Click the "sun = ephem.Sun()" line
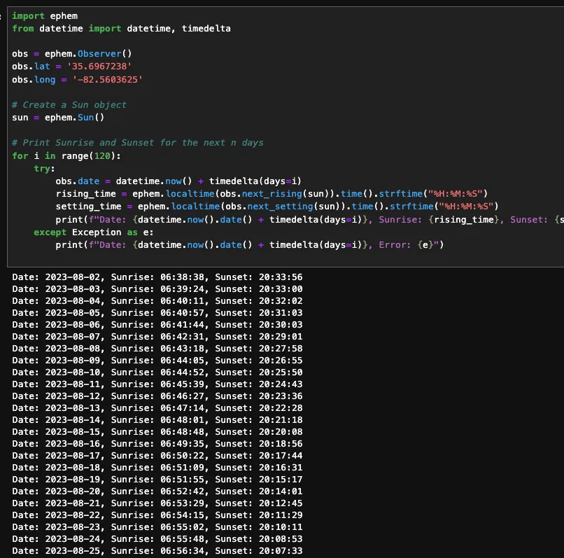Image resolution: width=564 pixels, height=558 pixels. pyautogui.click(x=57, y=117)
